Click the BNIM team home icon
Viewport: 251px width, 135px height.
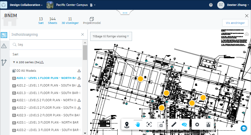coord(10,19)
